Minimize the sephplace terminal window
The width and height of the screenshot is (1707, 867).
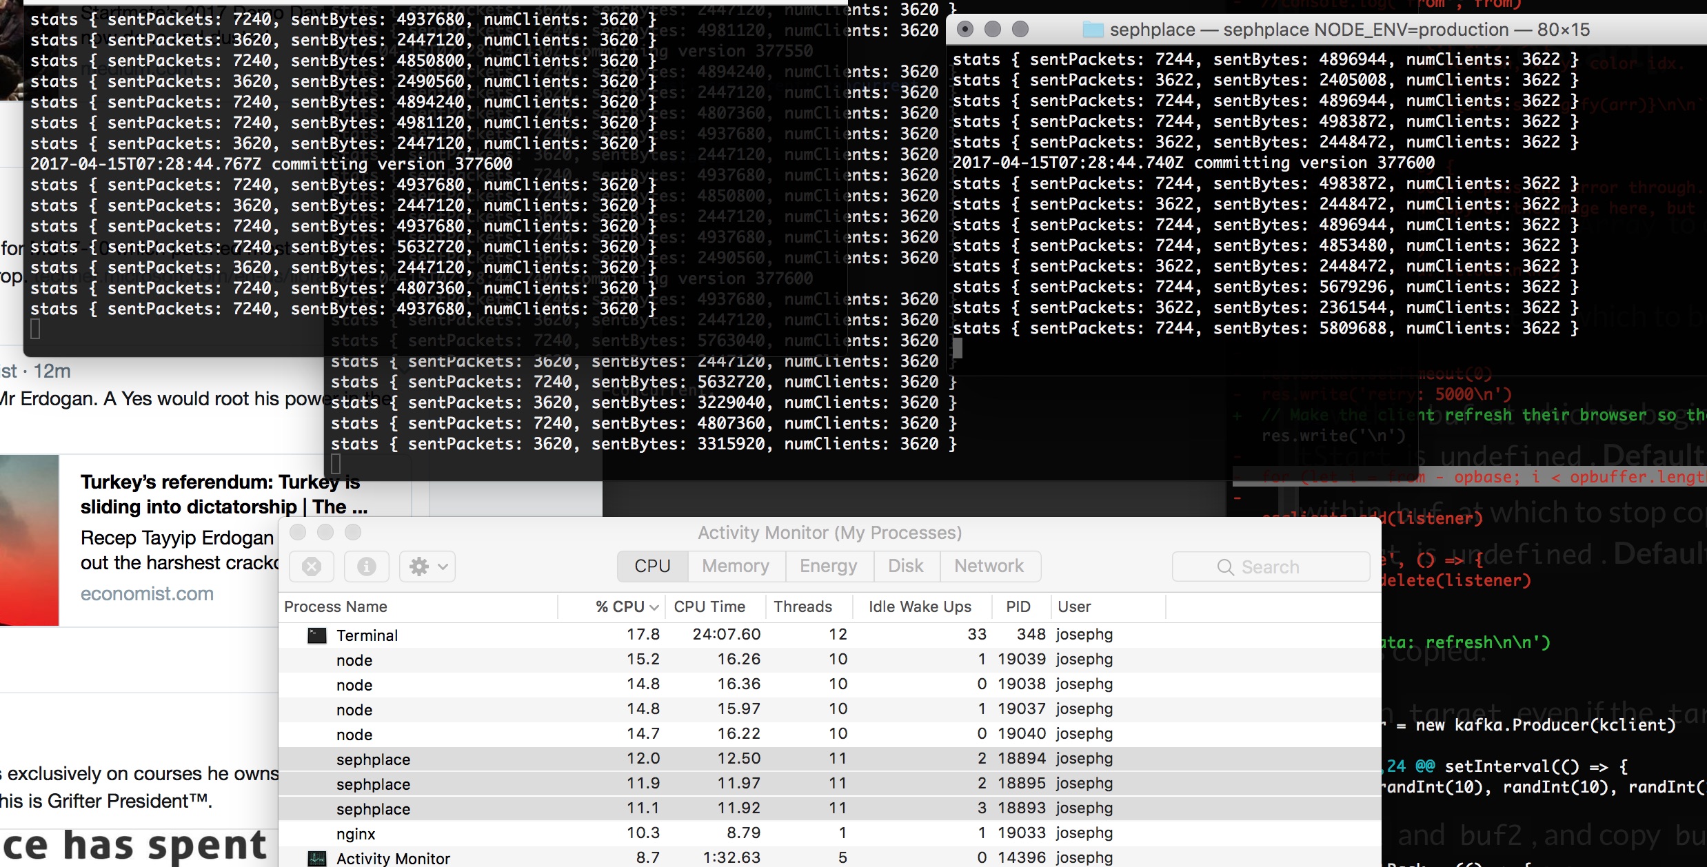pyautogui.click(x=993, y=29)
